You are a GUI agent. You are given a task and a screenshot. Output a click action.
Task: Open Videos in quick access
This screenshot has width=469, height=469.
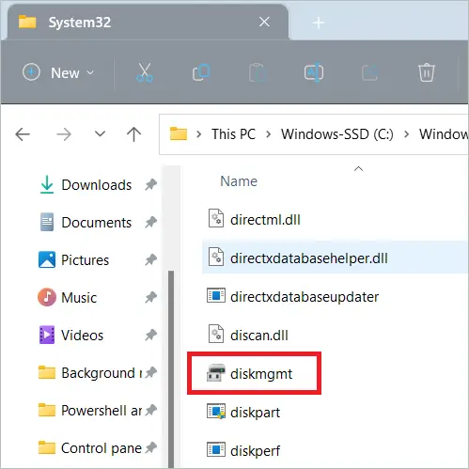tap(71, 335)
